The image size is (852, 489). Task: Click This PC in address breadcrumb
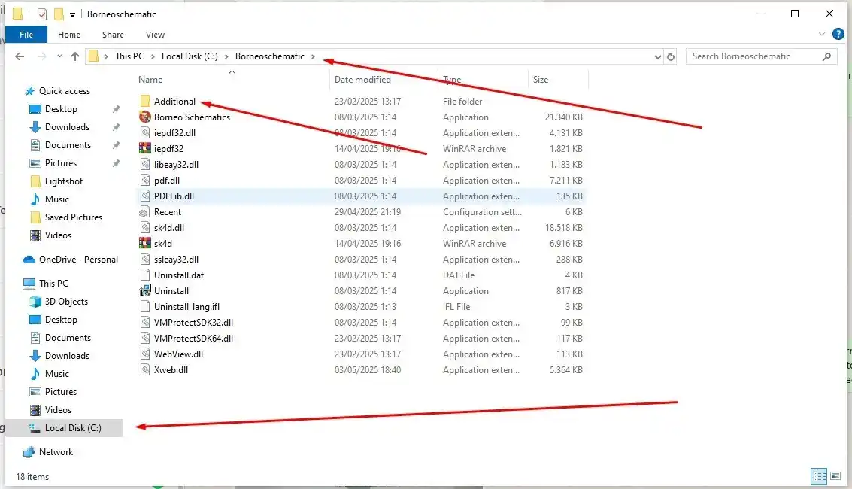click(129, 56)
